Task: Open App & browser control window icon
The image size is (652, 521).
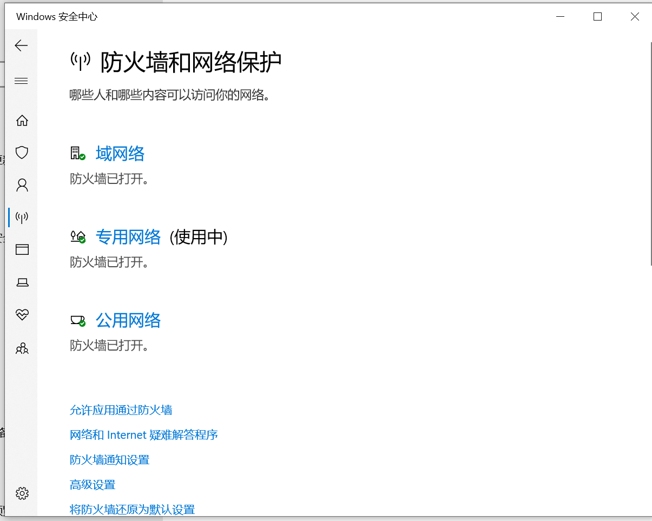Action: (x=22, y=249)
